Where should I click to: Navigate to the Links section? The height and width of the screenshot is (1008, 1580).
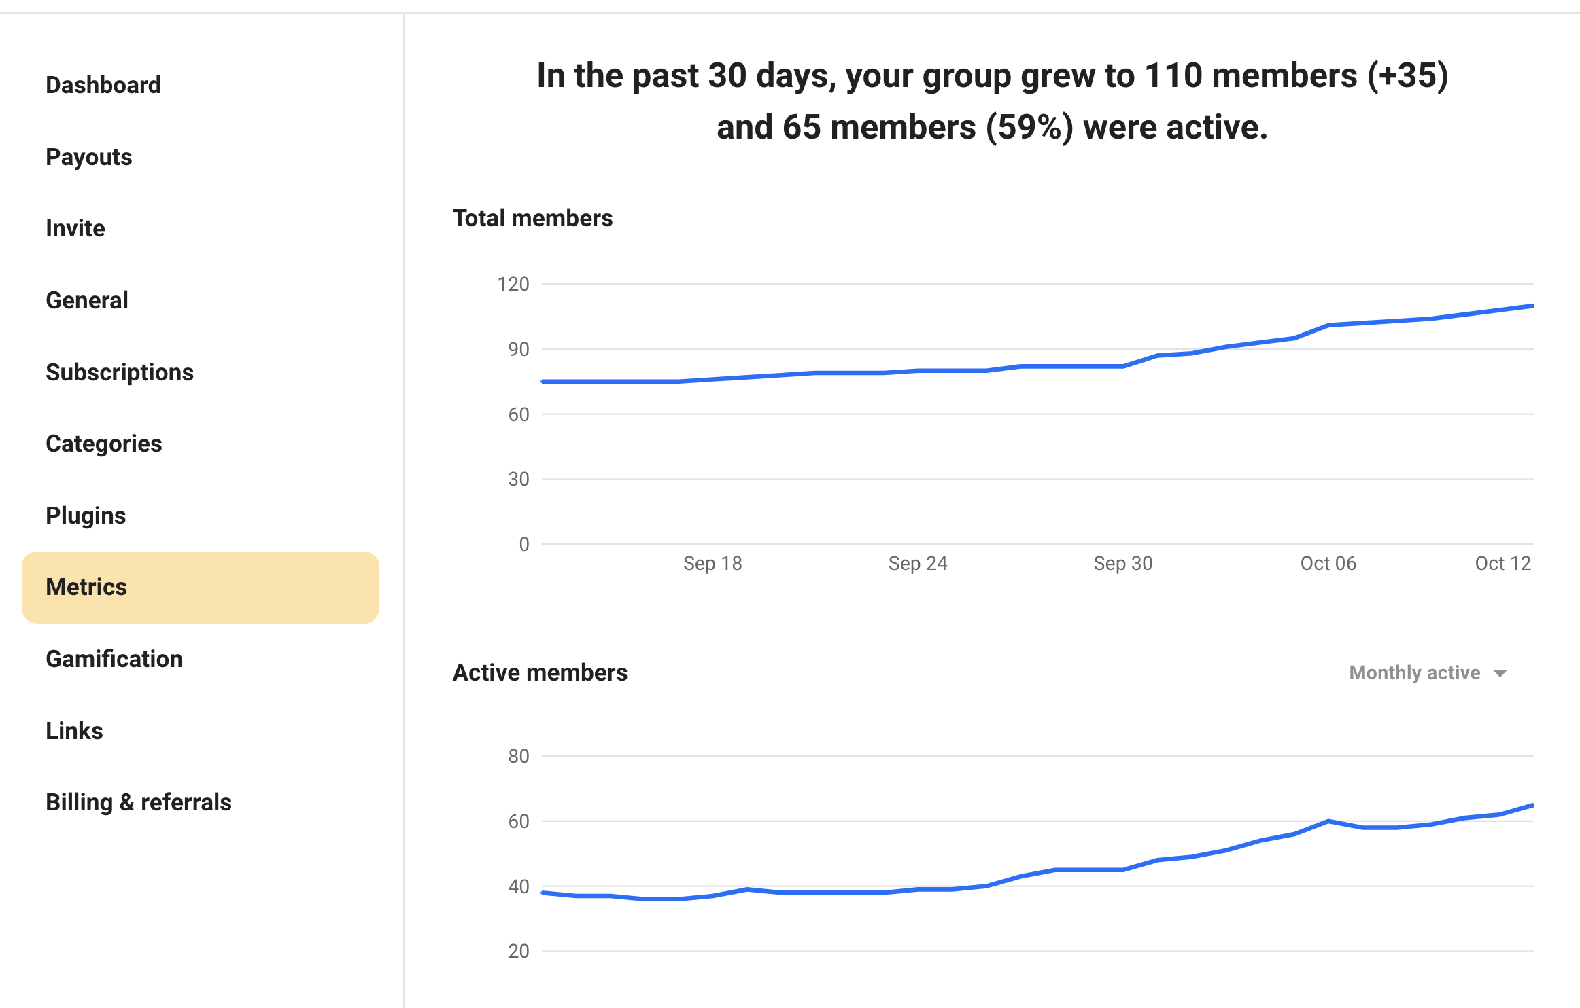74,730
